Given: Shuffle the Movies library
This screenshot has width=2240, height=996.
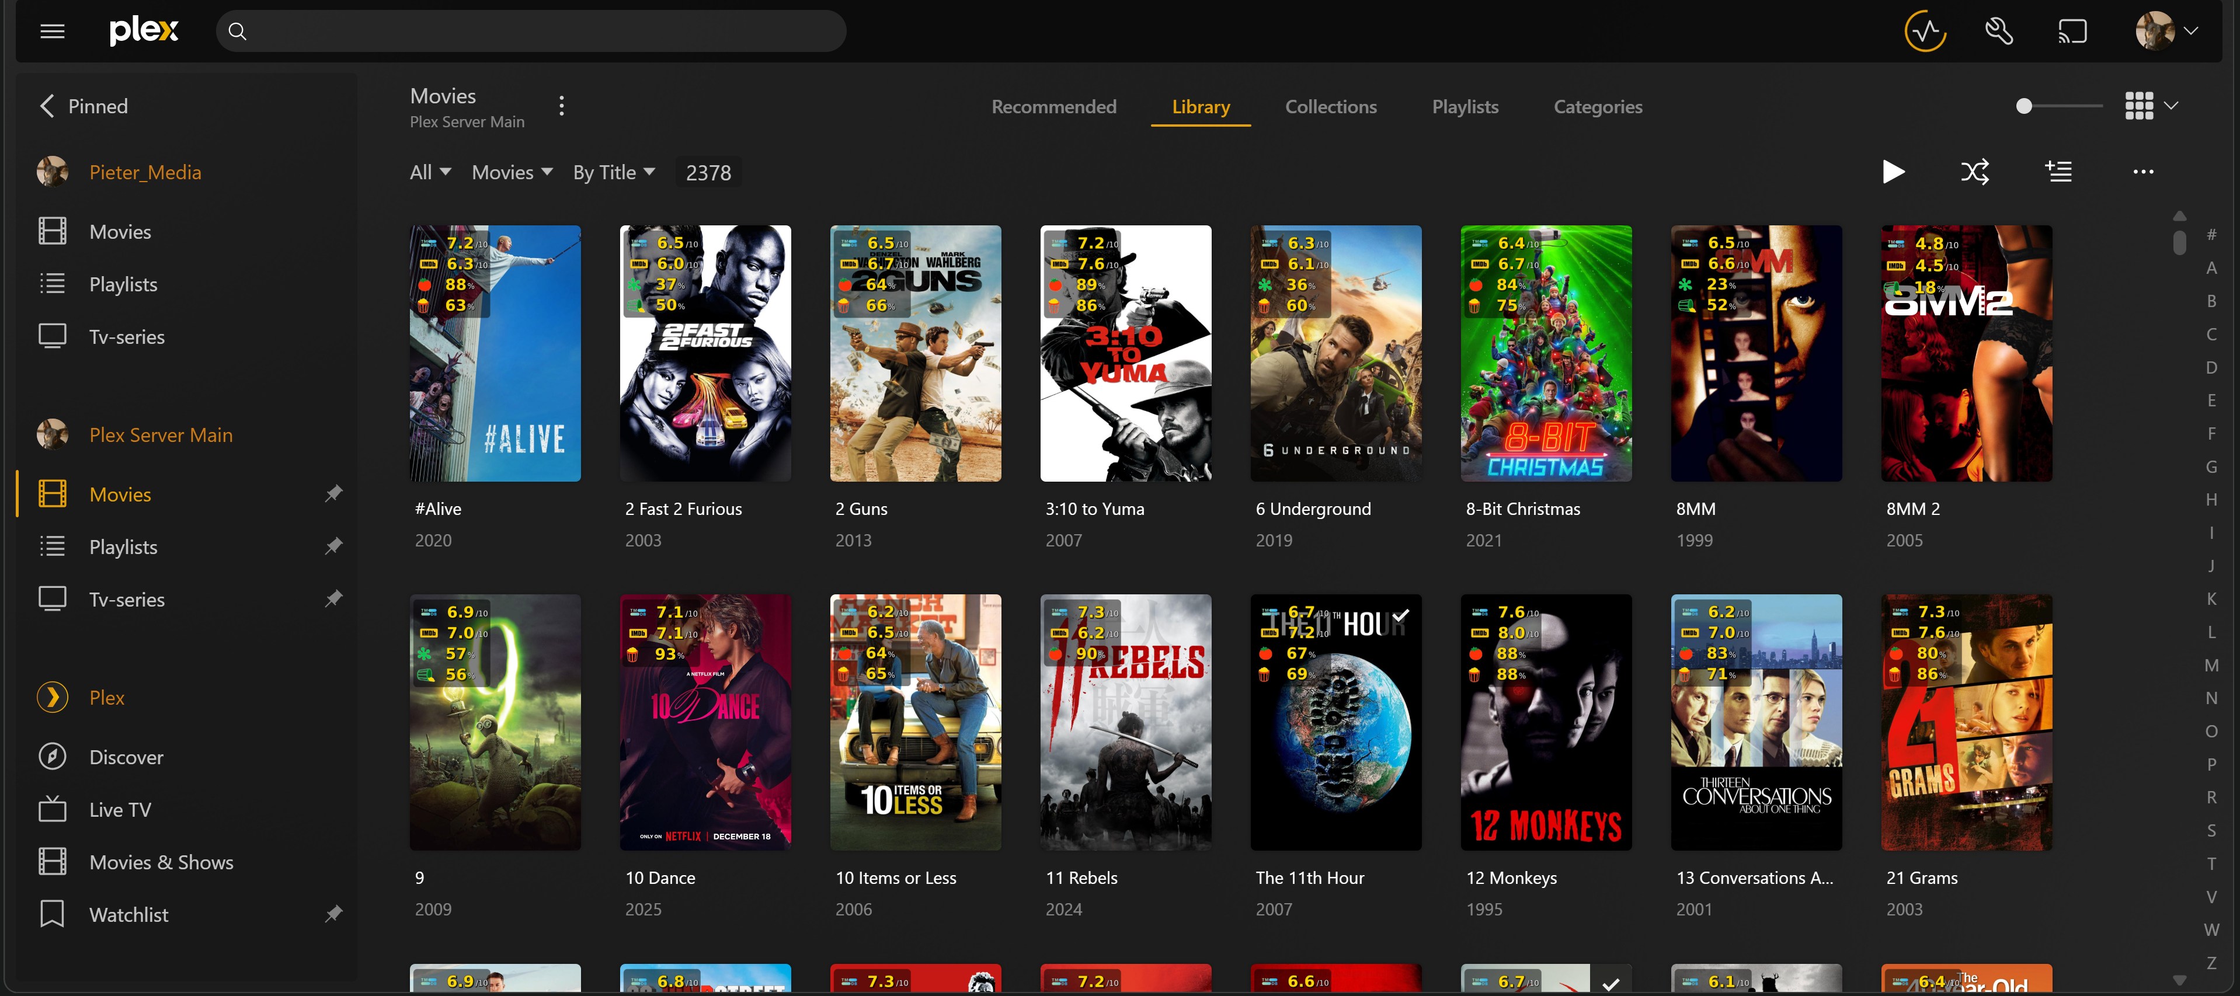Looking at the screenshot, I should (x=1975, y=171).
